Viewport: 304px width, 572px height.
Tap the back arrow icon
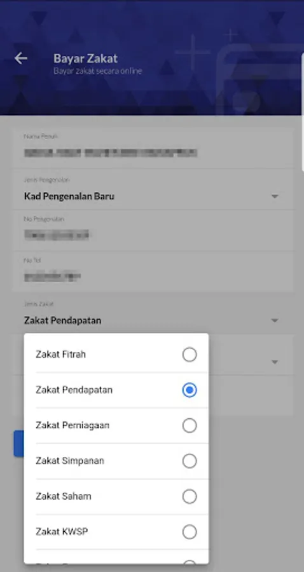[21, 58]
